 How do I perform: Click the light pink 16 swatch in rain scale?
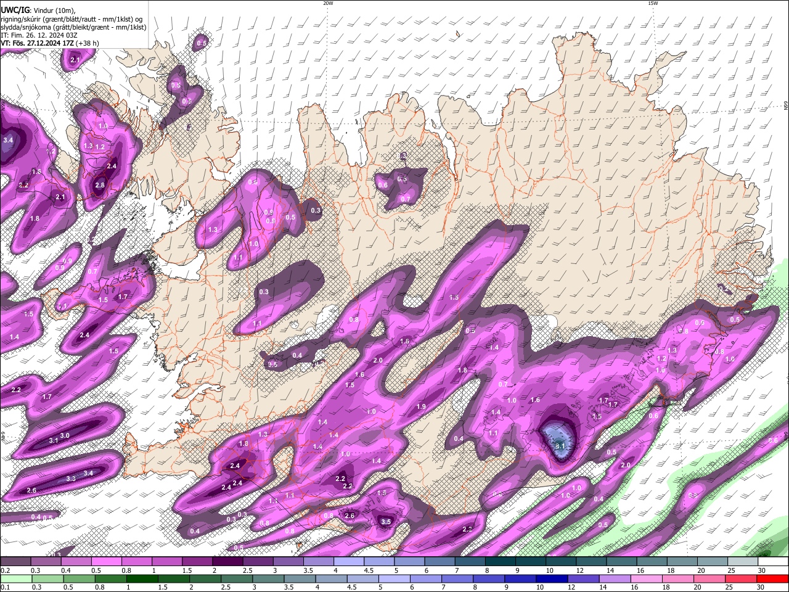coord(646,578)
